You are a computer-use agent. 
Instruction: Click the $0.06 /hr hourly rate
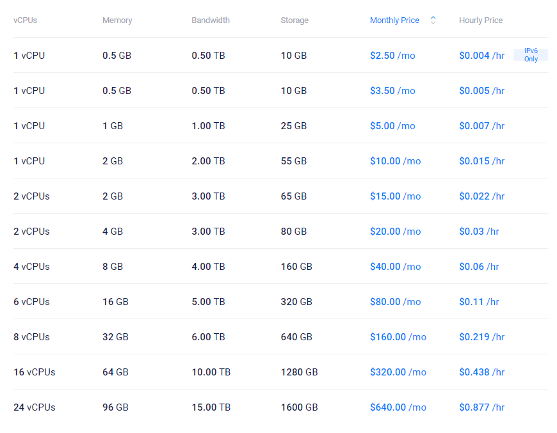point(478,267)
